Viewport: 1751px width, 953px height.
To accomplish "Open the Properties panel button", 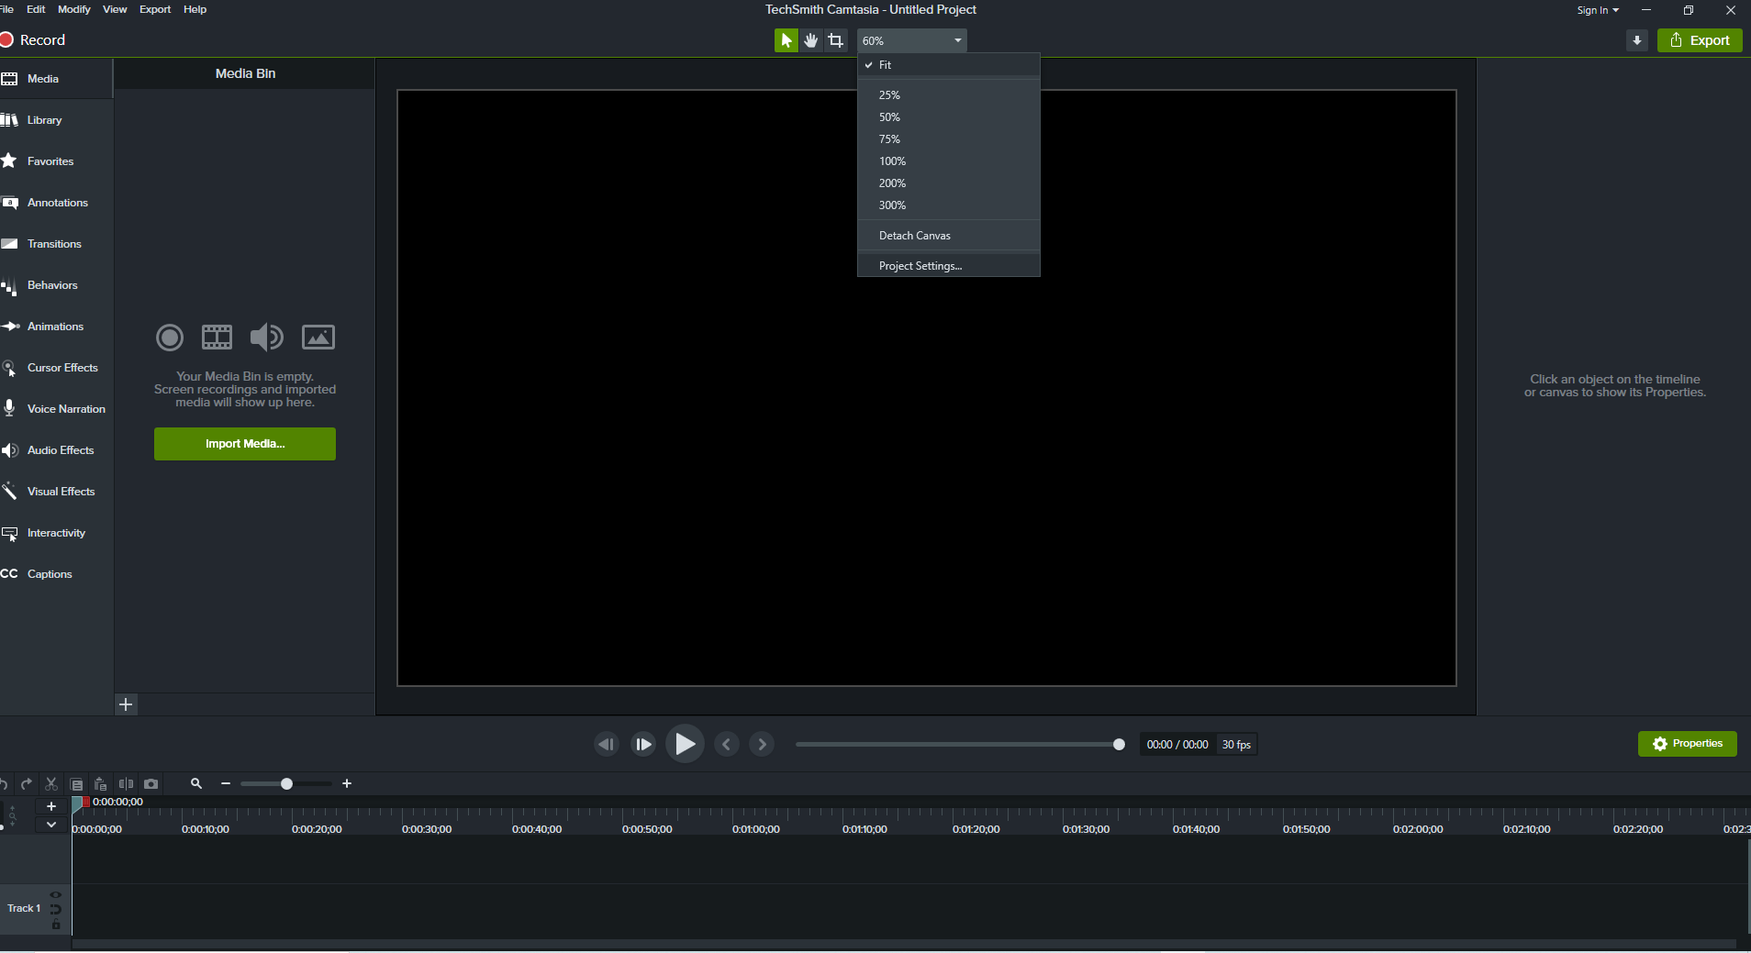I will coord(1687,744).
